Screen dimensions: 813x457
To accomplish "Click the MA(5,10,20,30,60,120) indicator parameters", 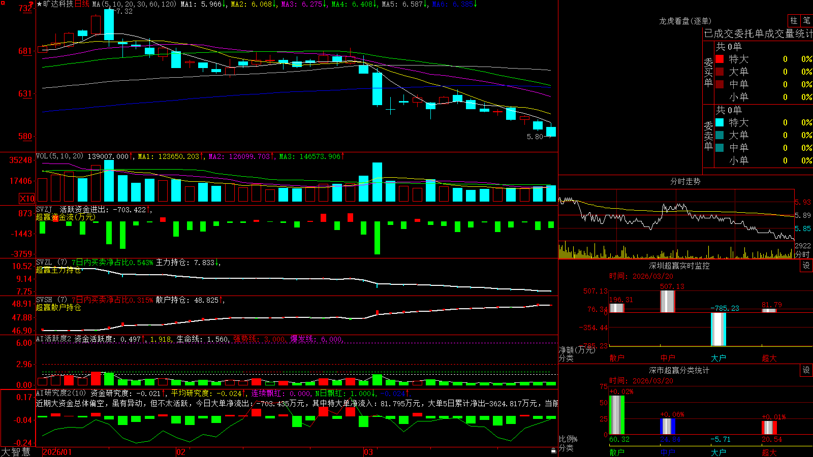I will coord(134,4).
